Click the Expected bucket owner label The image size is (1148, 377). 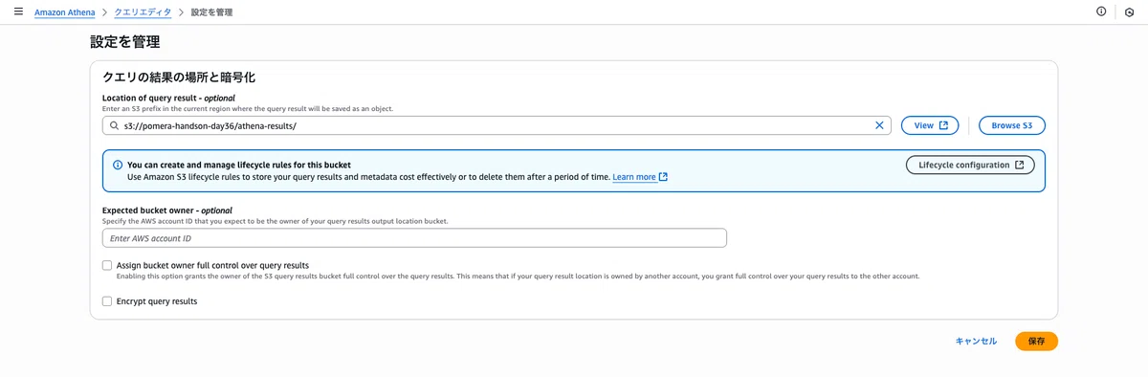coord(167,210)
